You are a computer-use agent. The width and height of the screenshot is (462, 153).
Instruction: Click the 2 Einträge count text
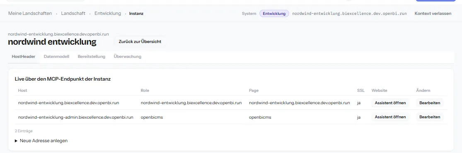pos(24,131)
